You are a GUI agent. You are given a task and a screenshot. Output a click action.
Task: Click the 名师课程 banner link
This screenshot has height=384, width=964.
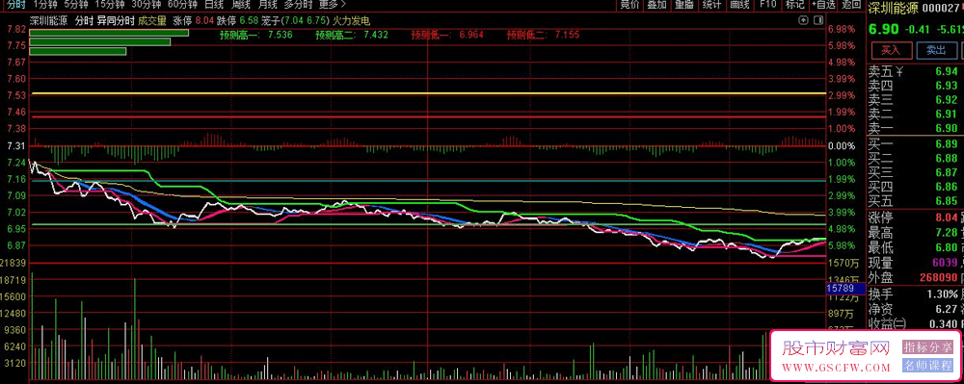pyautogui.click(x=926, y=366)
